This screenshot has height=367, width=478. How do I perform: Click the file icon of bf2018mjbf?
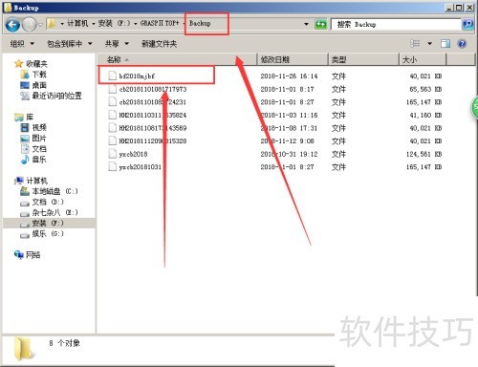112,76
